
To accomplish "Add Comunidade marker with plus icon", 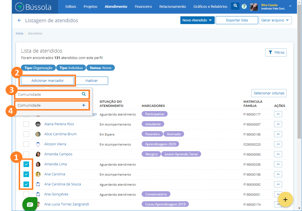I will click(x=84, y=105).
